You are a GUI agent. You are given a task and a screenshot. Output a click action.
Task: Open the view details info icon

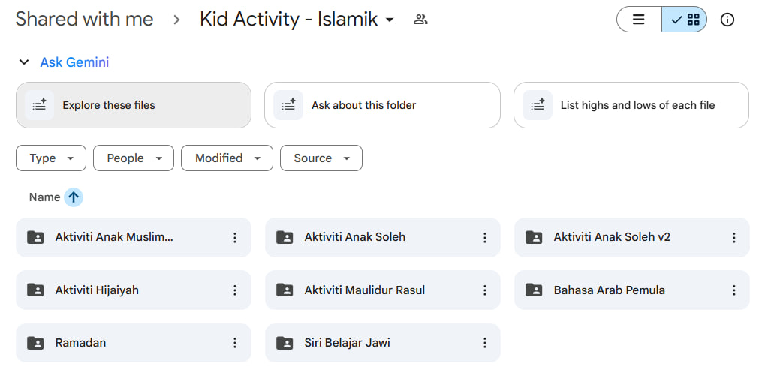727,20
